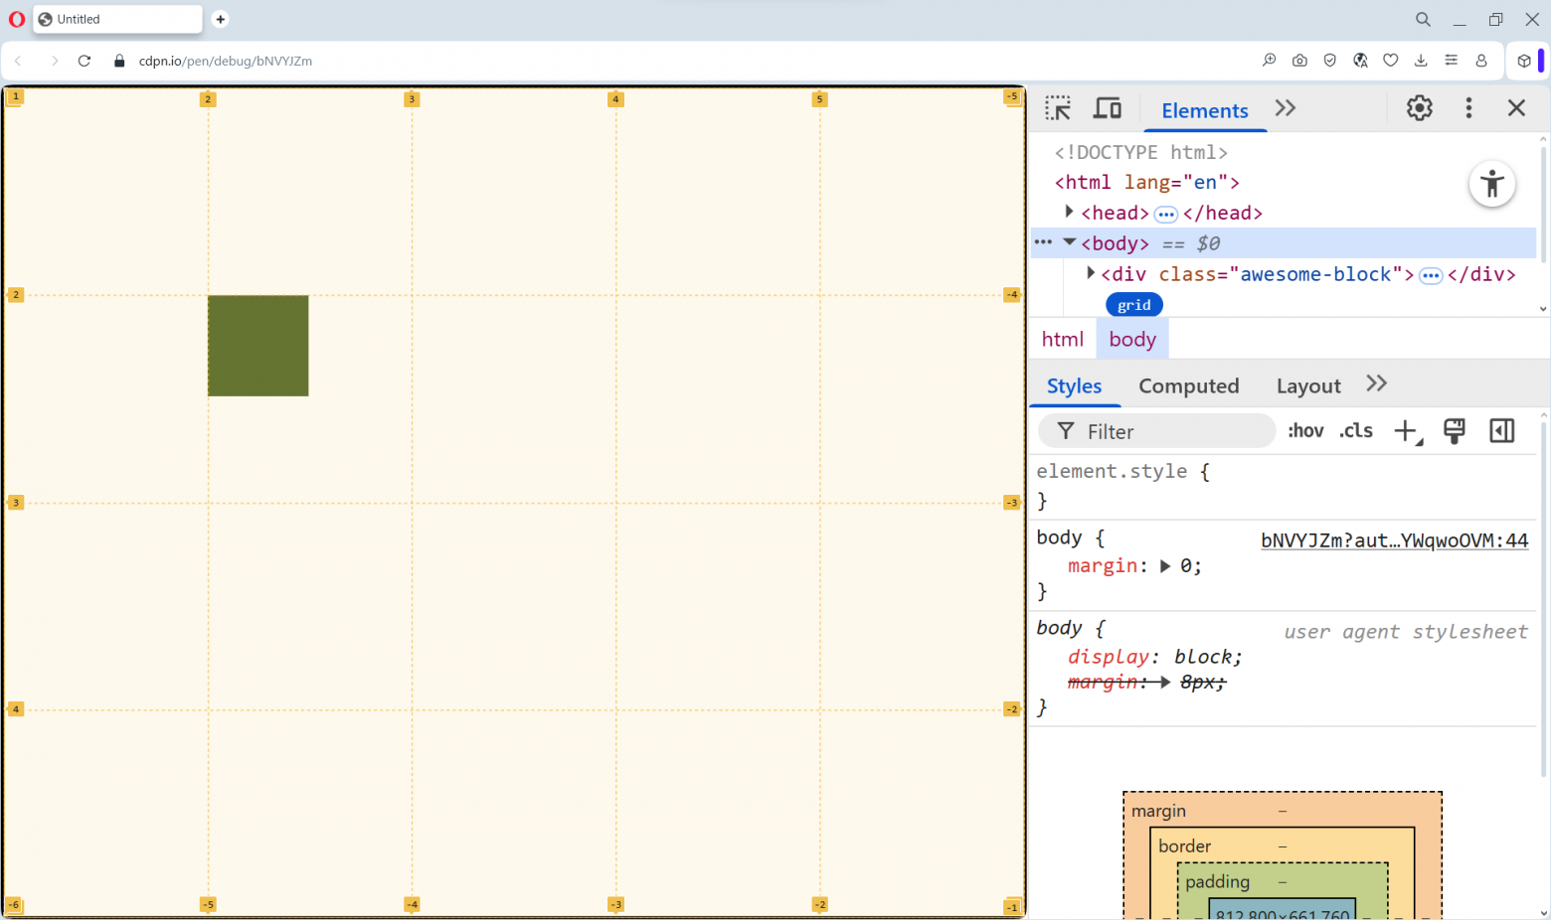Add page to bookmarks with heart icon
The width and height of the screenshot is (1551, 920).
tap(1391, 61)
